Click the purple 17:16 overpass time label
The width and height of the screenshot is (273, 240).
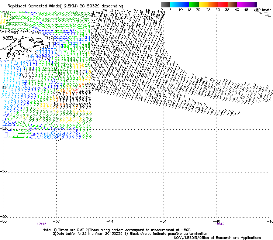(41, 224)
